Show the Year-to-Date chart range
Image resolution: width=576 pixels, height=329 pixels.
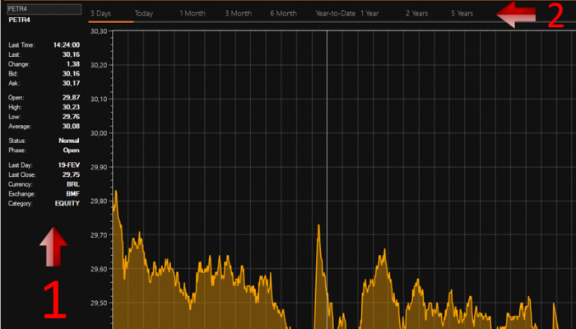(x=335, y=14)
